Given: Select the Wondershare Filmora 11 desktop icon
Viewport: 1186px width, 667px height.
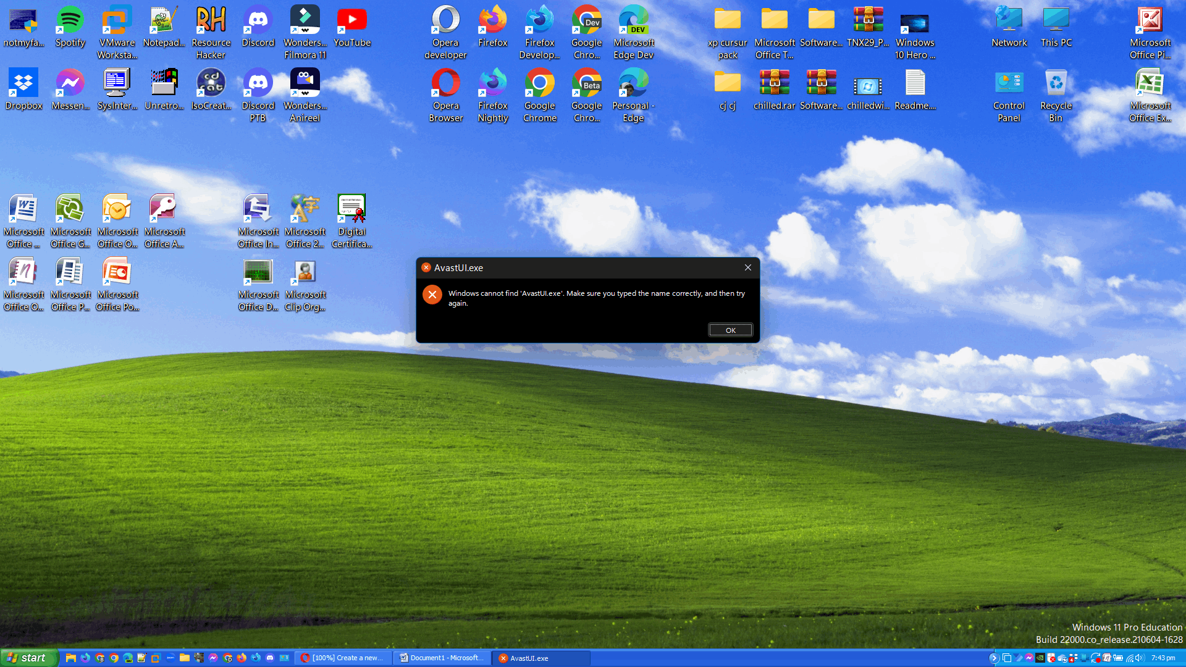Looking at the screenshot, I should pos(305,33).
